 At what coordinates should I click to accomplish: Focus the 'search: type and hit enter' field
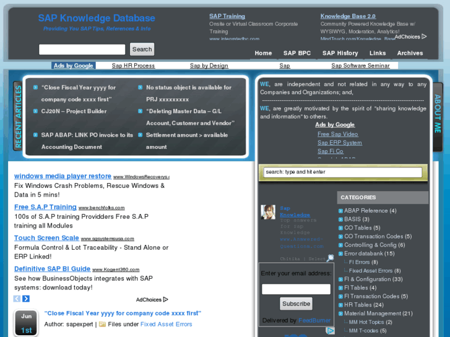point(343,172)
